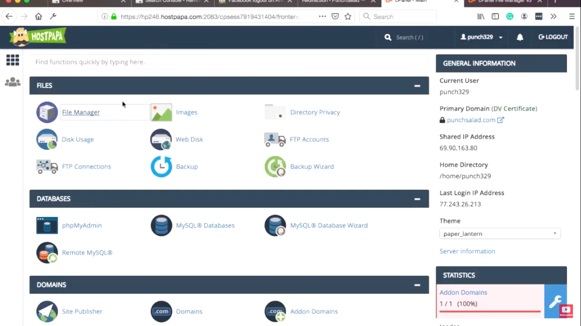Open the browser hamburger menu
581x326 pixels.
[572, 17]
